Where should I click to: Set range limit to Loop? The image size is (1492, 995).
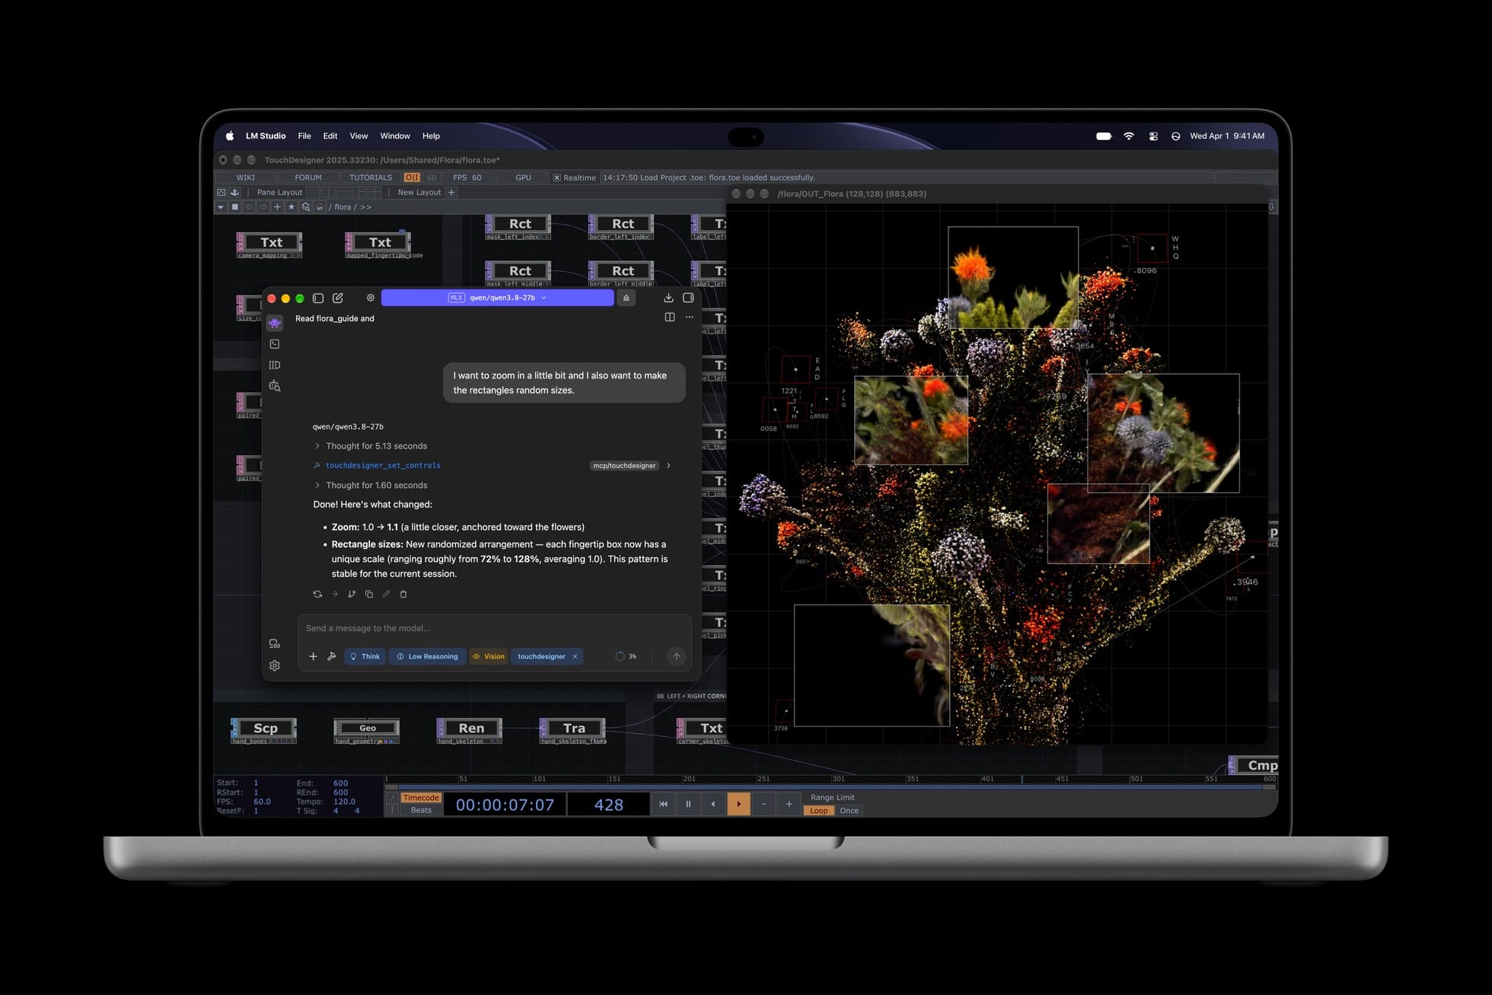coord(819,811)
